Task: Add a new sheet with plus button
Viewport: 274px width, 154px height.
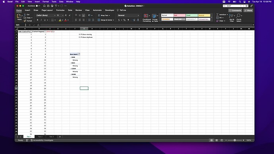Action: pos(60,137)
